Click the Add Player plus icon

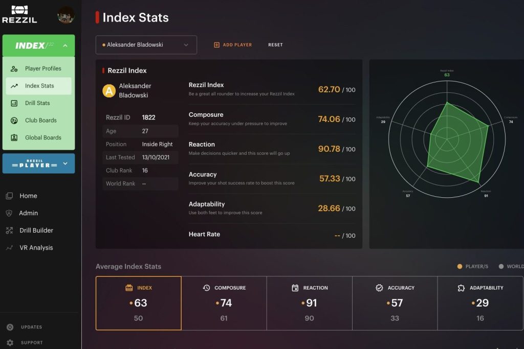[216, 45]
